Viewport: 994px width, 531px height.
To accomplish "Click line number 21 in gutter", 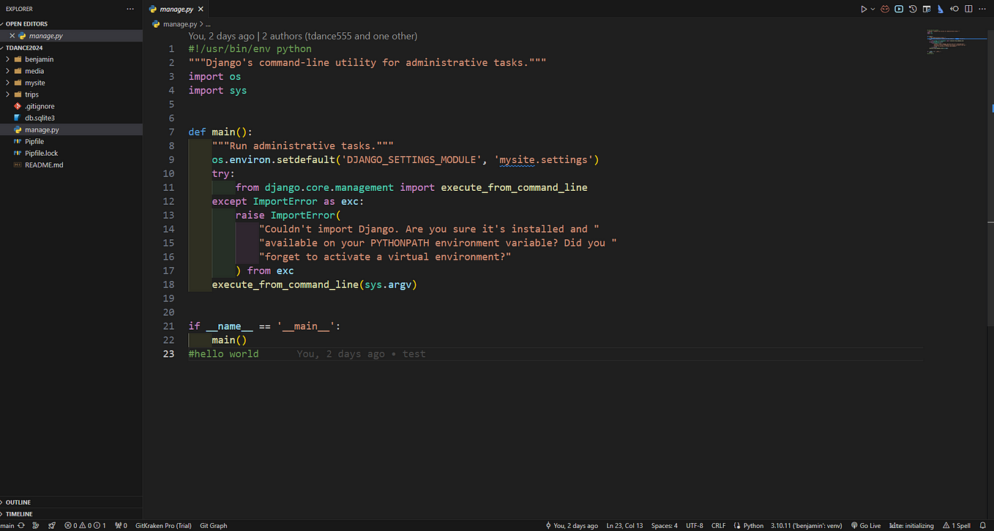I will [168, 326].
